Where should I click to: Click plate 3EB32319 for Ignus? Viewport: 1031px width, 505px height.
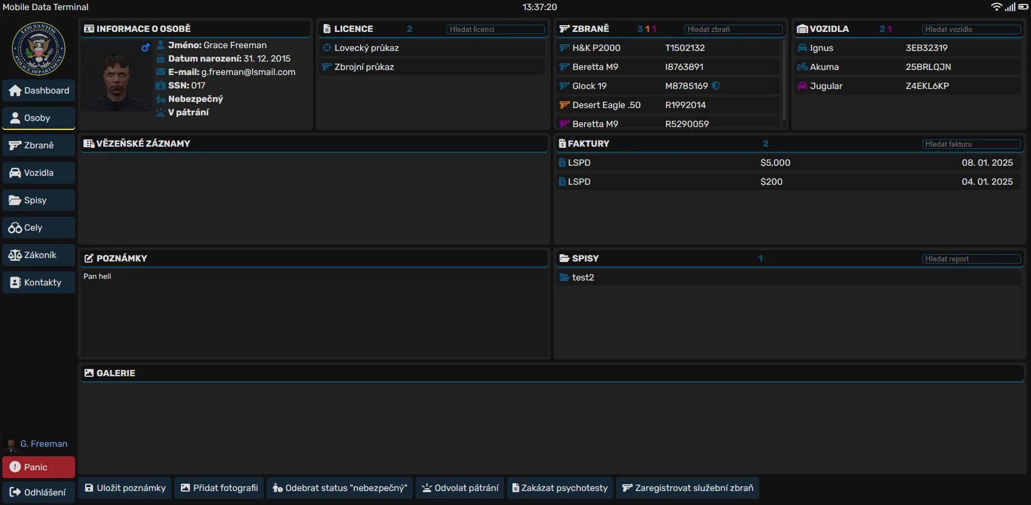[x=926, y=48]
